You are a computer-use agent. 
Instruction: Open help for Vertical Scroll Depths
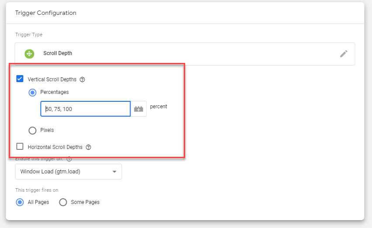click(82, 79)
